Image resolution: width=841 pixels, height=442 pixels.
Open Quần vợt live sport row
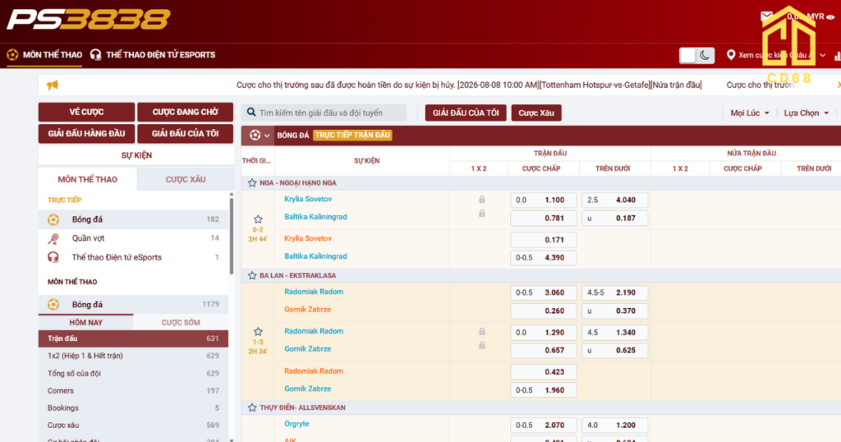point(133,238)
